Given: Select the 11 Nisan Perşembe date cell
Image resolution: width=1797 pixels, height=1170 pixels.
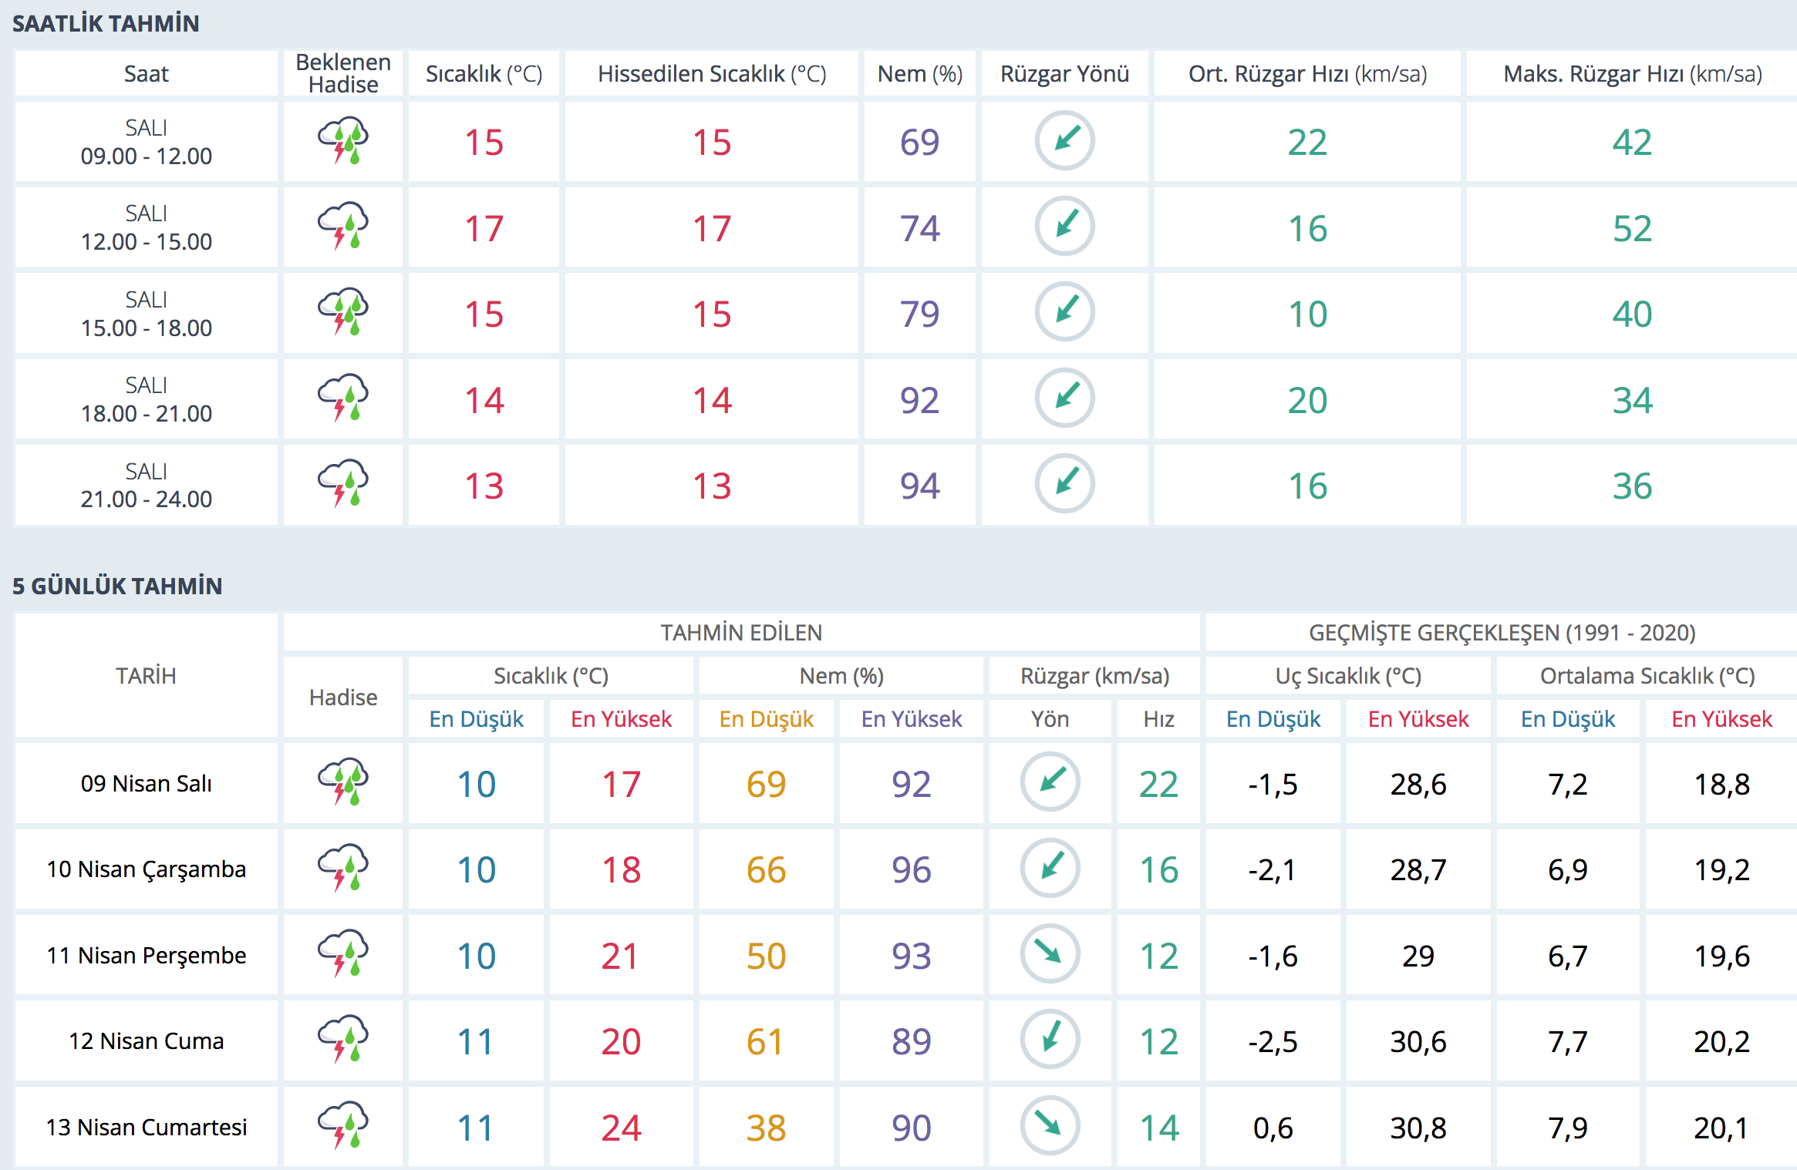Looking at the screenshot, I should [x=146, y=955].
